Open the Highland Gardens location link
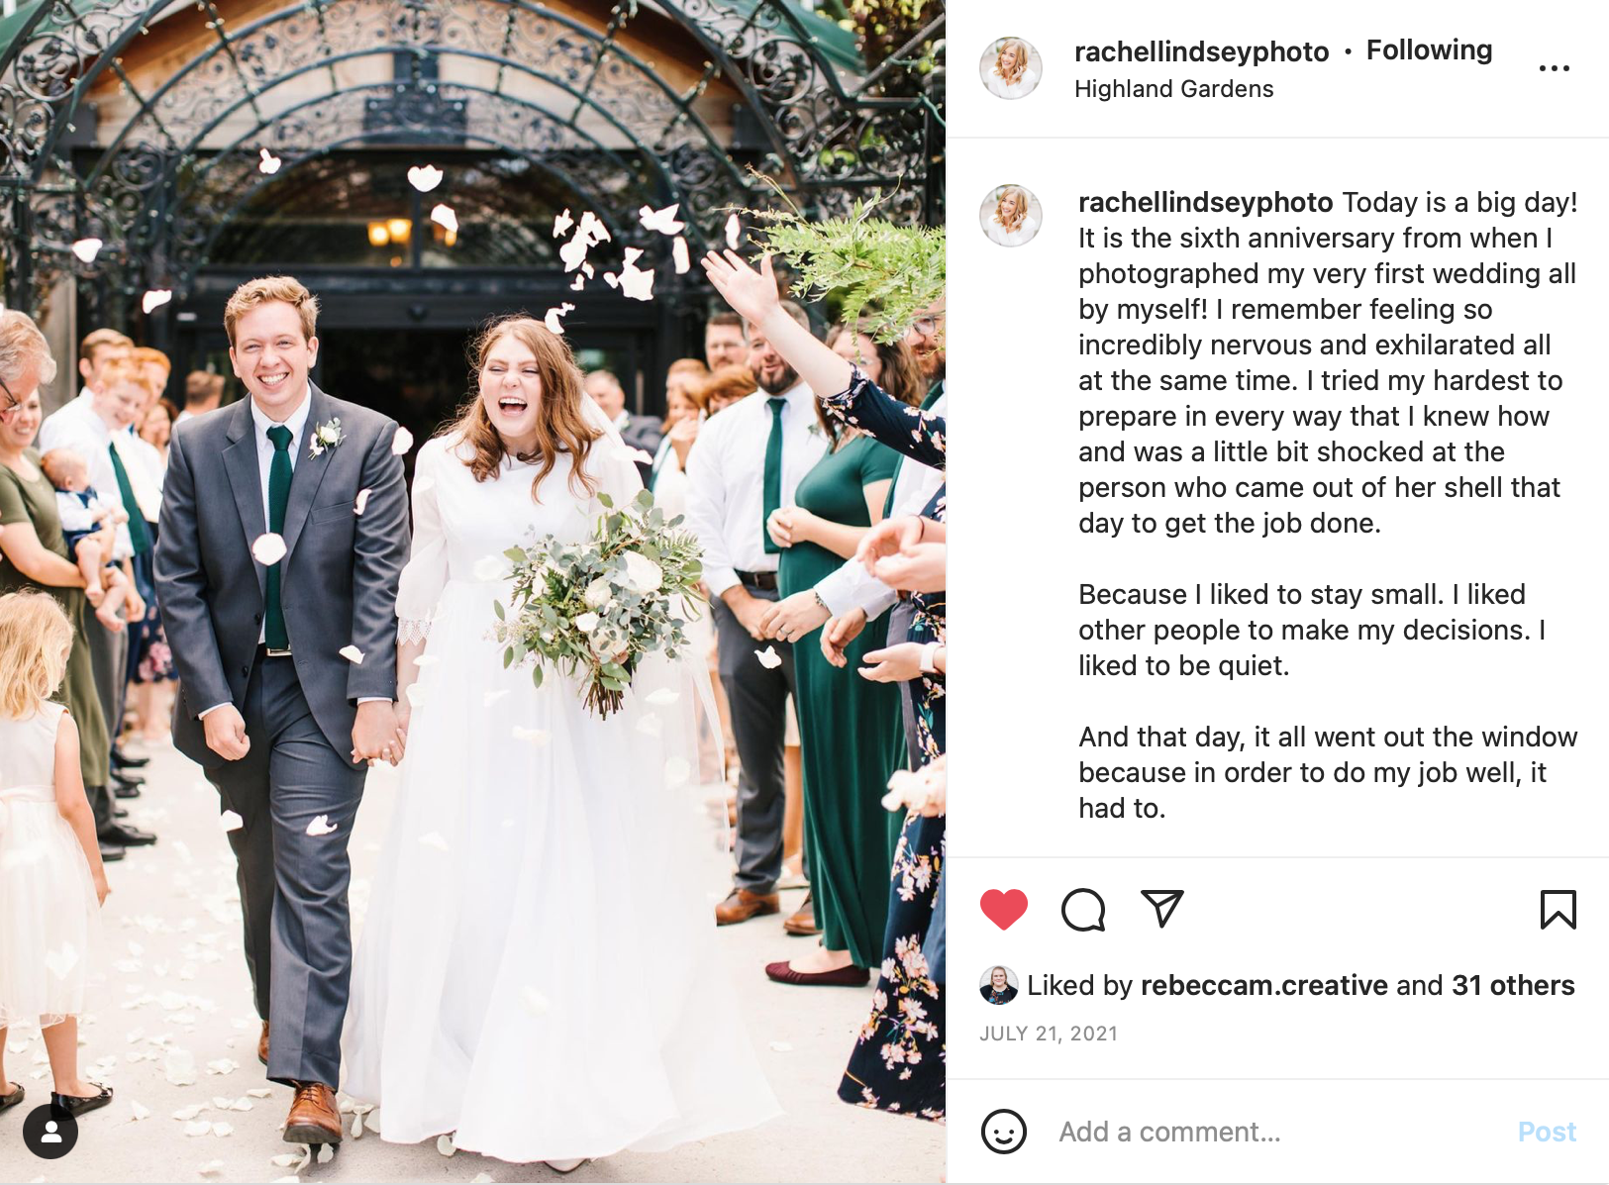Screen dimensions: 1609x1185 [1173, 89]
